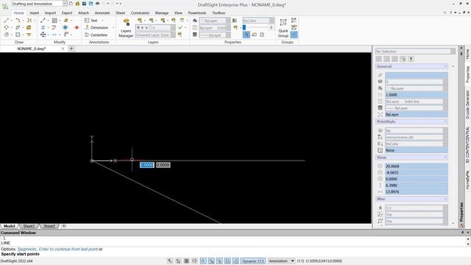Click the Quick Group icon
This screenshot has width=471, height=265.
[283, 28]
